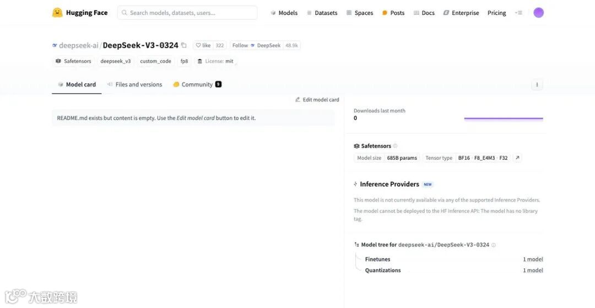Follow the DeepSeek organization

pos(257,46)
